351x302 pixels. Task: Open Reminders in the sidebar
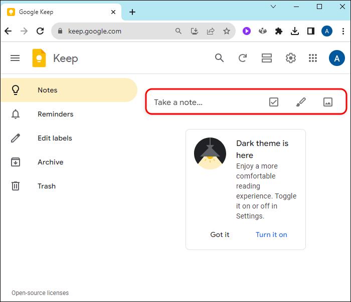[69, 114]
